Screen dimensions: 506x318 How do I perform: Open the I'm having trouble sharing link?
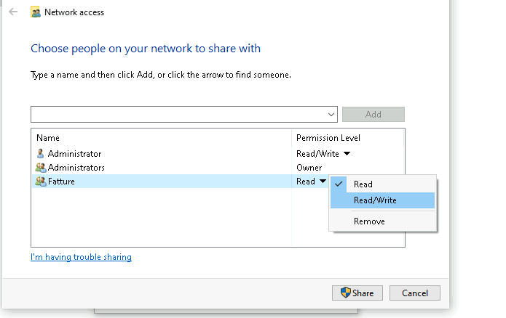(x=81, y=257)
